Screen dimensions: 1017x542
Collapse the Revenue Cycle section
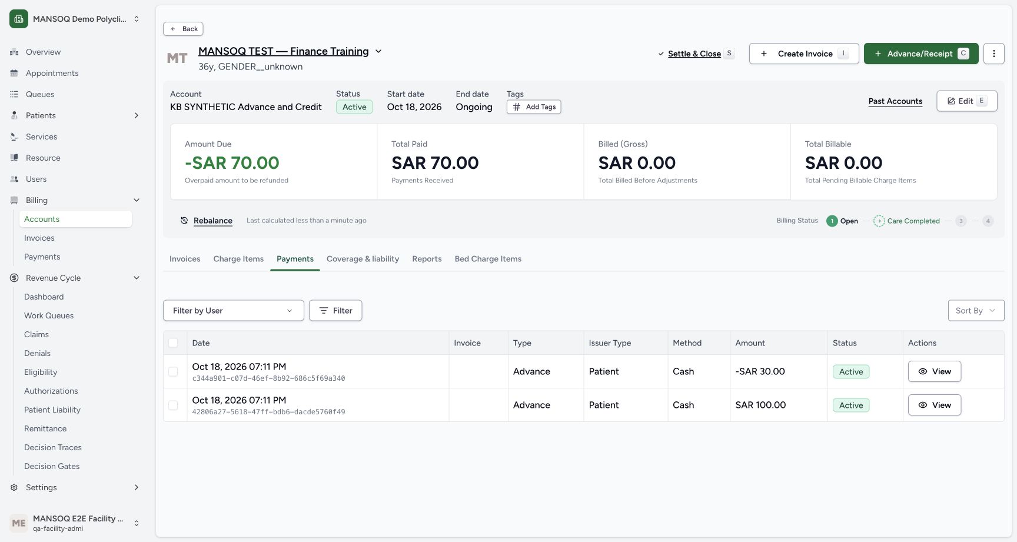click(137, 278)
